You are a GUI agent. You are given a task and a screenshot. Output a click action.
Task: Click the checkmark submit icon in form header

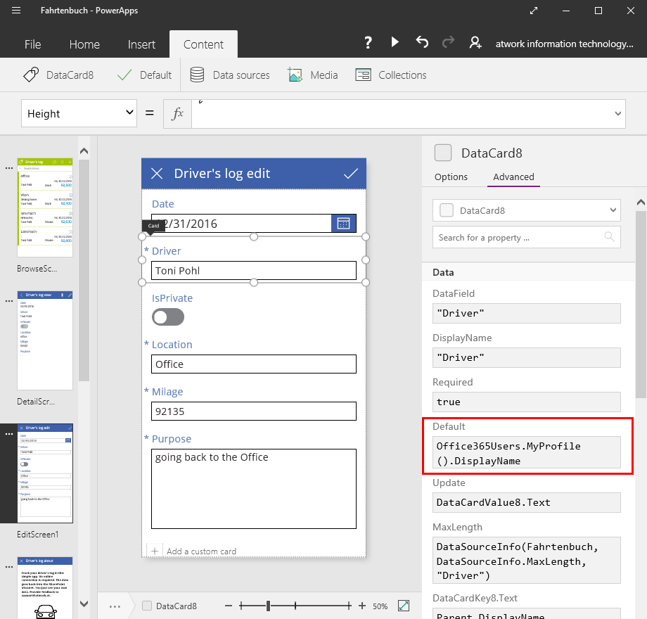tap(350, 173)
